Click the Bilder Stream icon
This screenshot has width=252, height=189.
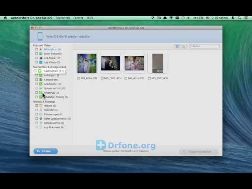coord(41,54)
